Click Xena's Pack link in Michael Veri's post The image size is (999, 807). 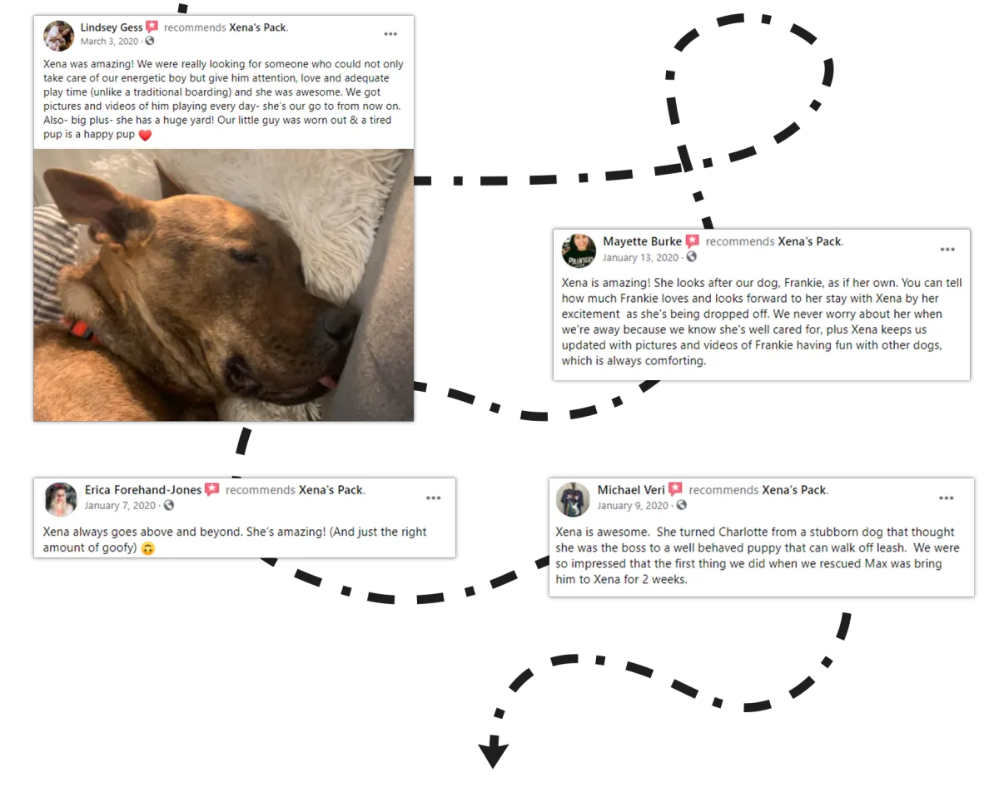pos(794,490)
